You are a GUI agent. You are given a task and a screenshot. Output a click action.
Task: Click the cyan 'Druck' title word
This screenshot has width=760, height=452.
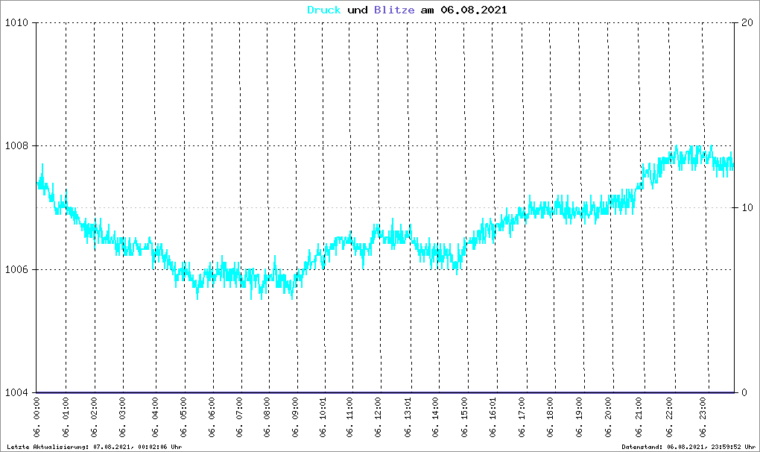point(324,10)
